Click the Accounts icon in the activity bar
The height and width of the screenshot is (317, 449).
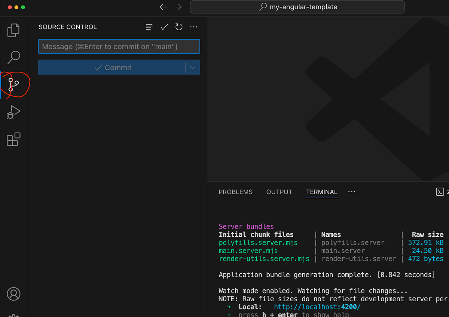13,294
